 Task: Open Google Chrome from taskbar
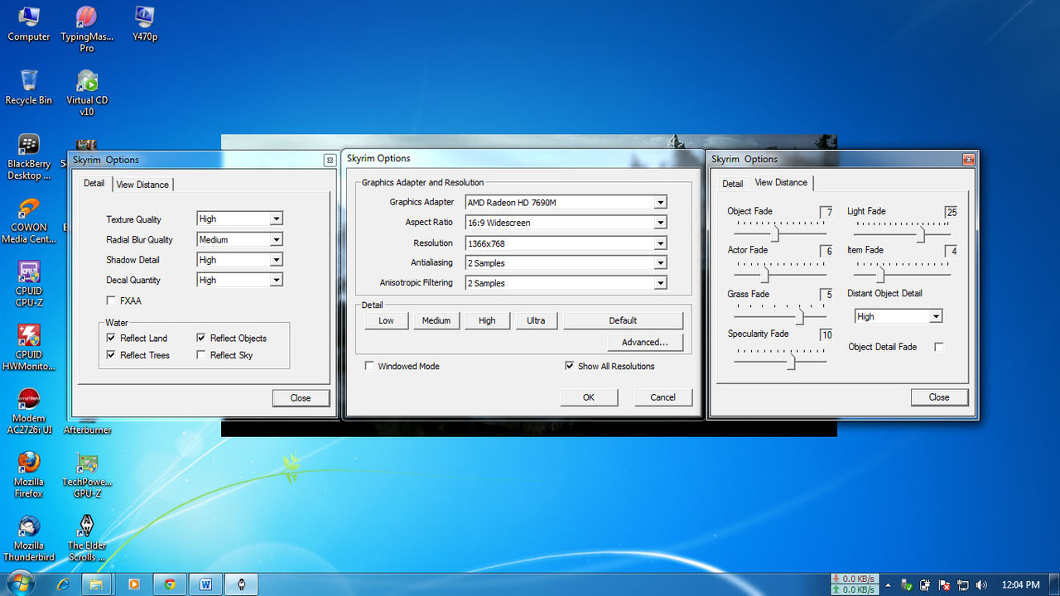click(x=170, y=584)
